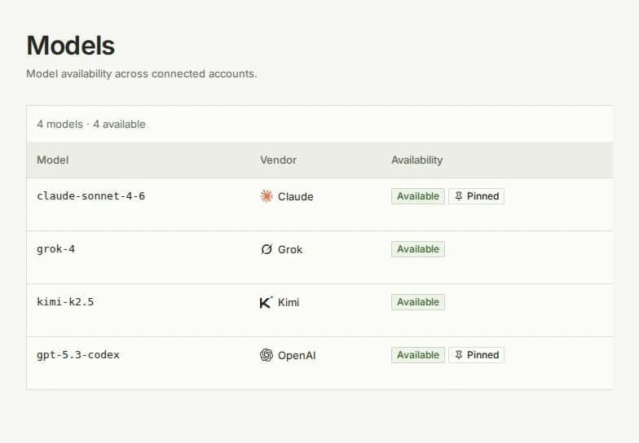Click the Available badge for grok-4
This screenshot has width=639, height=443.
pos(418,249)
